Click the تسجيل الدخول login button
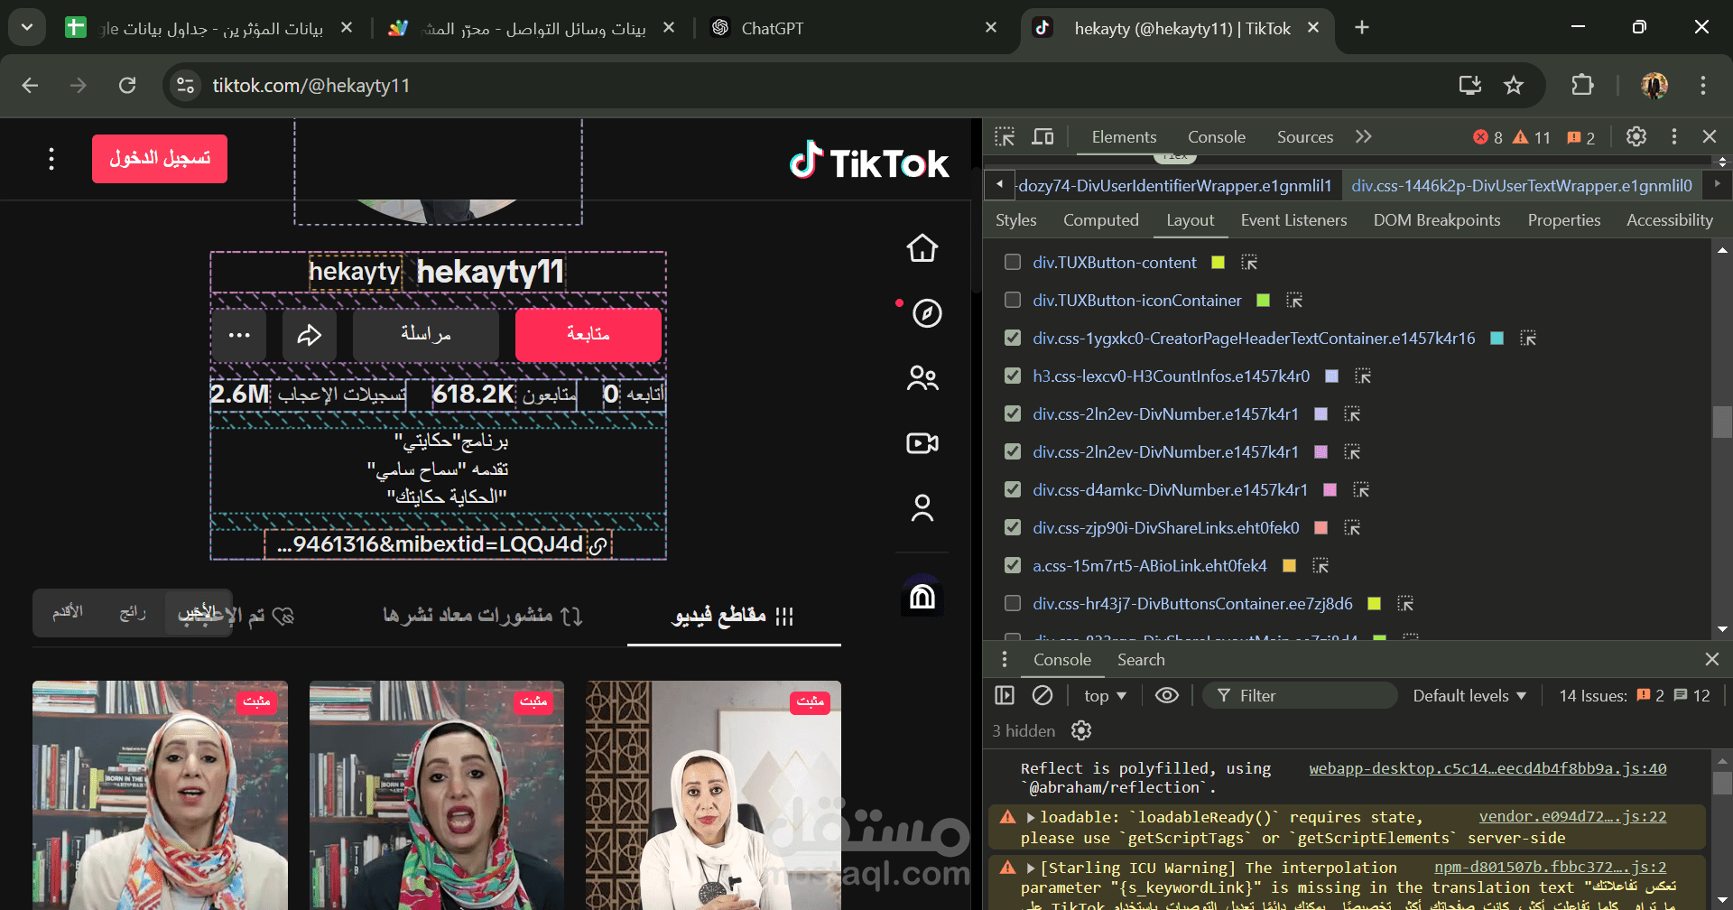Screen dimensions: 1733x910 click(160, 159)
